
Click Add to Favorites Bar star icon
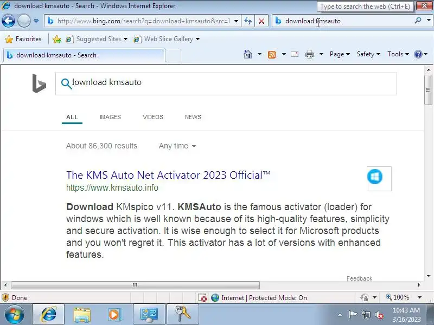[57, 39]
